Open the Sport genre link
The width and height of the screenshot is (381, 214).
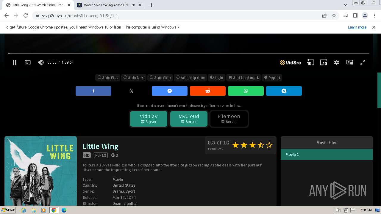[130, 191]
